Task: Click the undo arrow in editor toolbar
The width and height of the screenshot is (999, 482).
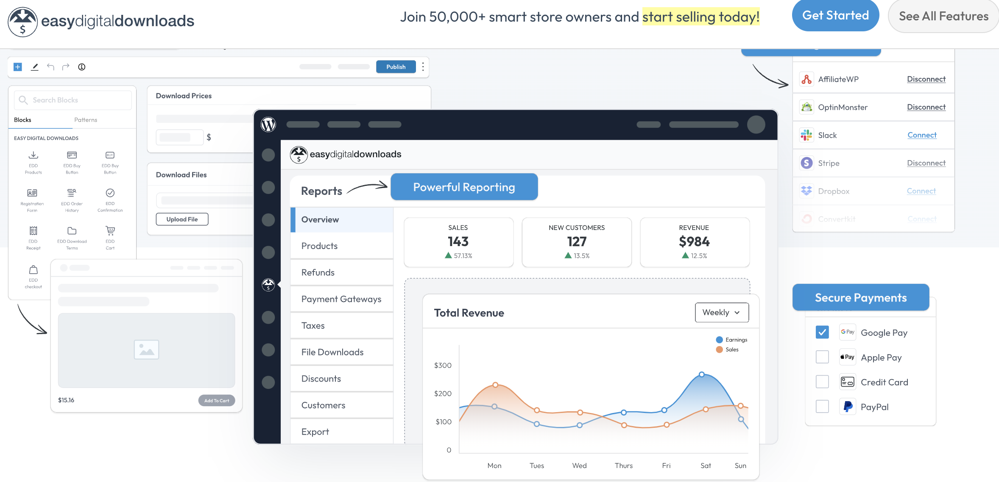Action: pos(50,67)
